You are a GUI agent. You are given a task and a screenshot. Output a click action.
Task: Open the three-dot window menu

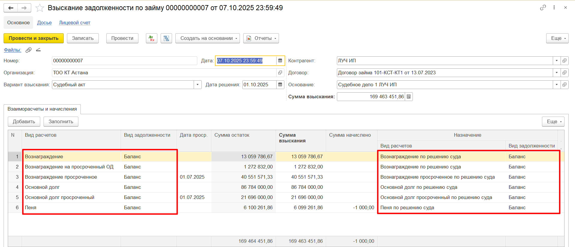[x=554, y=7]
